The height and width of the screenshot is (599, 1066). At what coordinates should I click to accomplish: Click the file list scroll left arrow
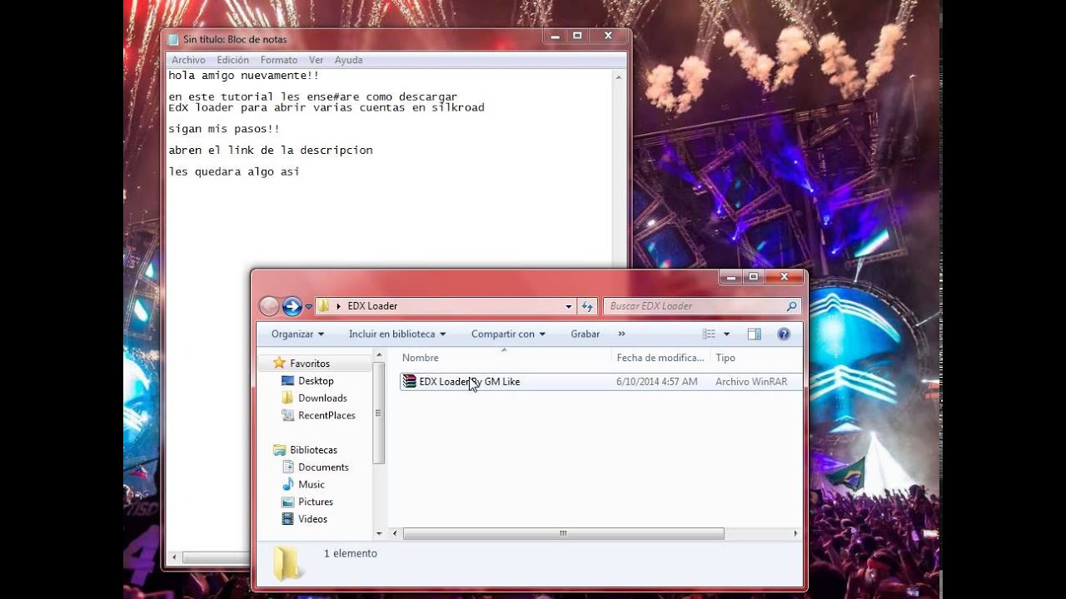tap(394, 533)
